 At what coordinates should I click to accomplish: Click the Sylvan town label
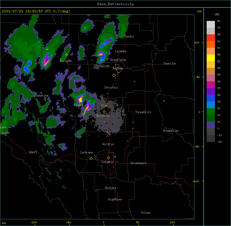click(105, 66)
